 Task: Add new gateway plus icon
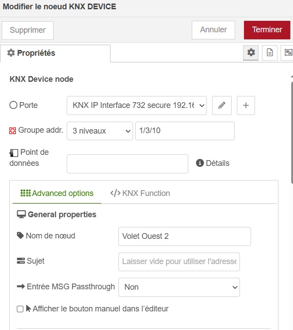click(246, 105)
